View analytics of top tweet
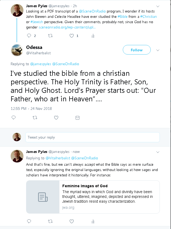The image size is (171, 229). (93, 36)
